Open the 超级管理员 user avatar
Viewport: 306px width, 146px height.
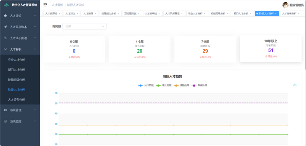pos(285,5)
